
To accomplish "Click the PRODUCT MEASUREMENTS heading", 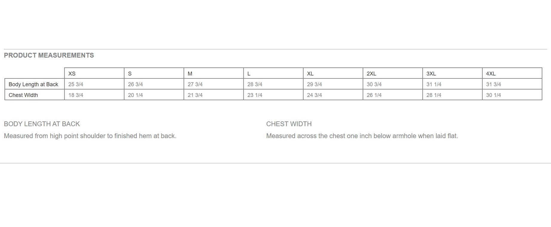I will coord(49,55).
